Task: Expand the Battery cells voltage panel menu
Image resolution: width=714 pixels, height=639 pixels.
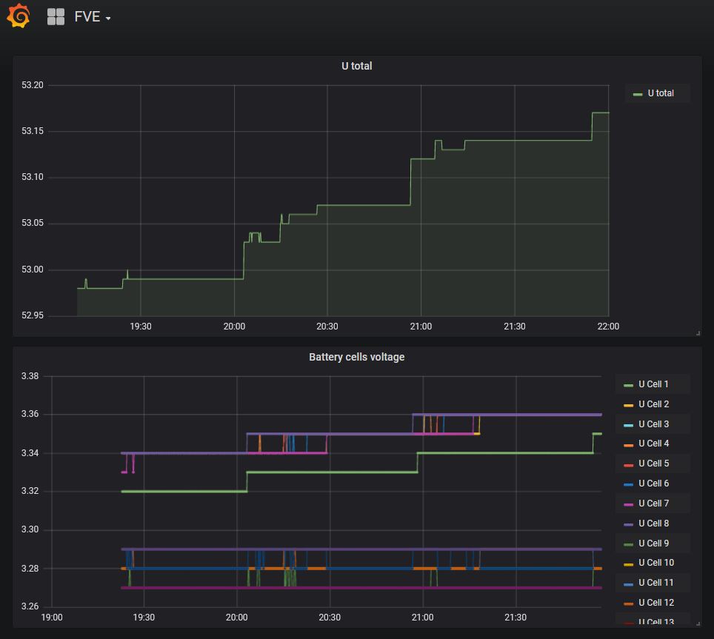Action: tap(356, 357)
